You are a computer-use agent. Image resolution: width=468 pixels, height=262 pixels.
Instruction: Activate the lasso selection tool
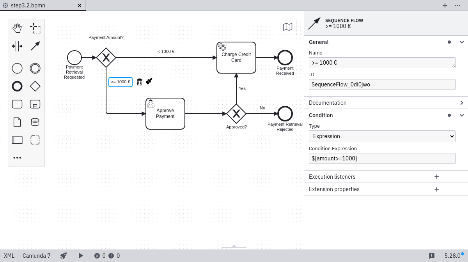click(x=35, y=28)
